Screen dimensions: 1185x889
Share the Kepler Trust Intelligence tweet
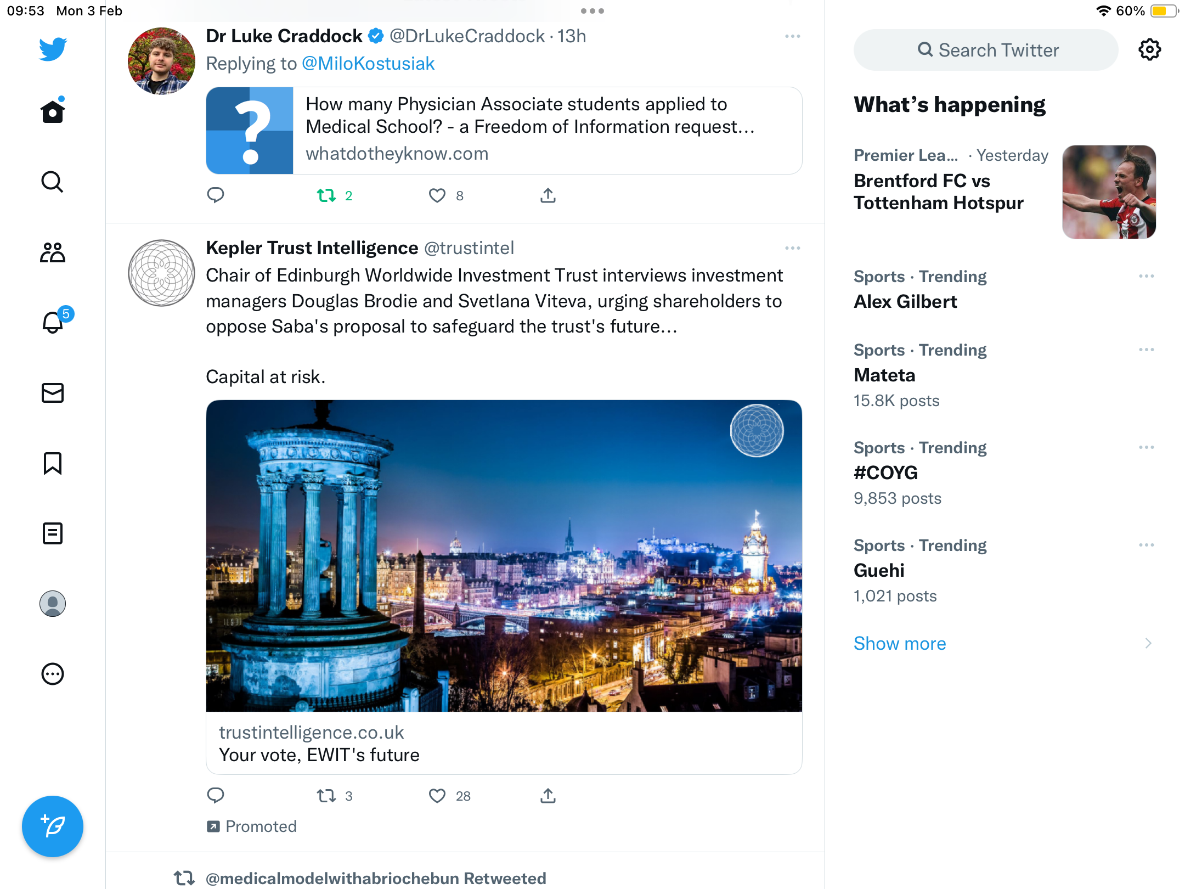point(548,796)
